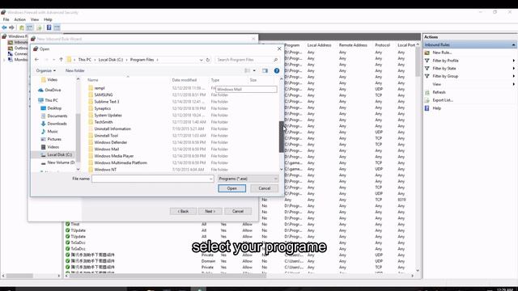The height and width of the screenshot is (291, 518).
Task: Go back using the Open dialog's back arrow
Action: tap(36, 60)
